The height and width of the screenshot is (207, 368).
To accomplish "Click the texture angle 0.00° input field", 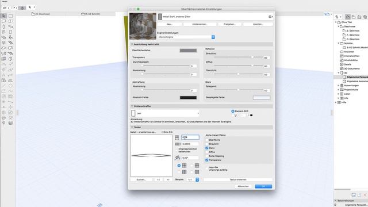I will click(190, 158).
